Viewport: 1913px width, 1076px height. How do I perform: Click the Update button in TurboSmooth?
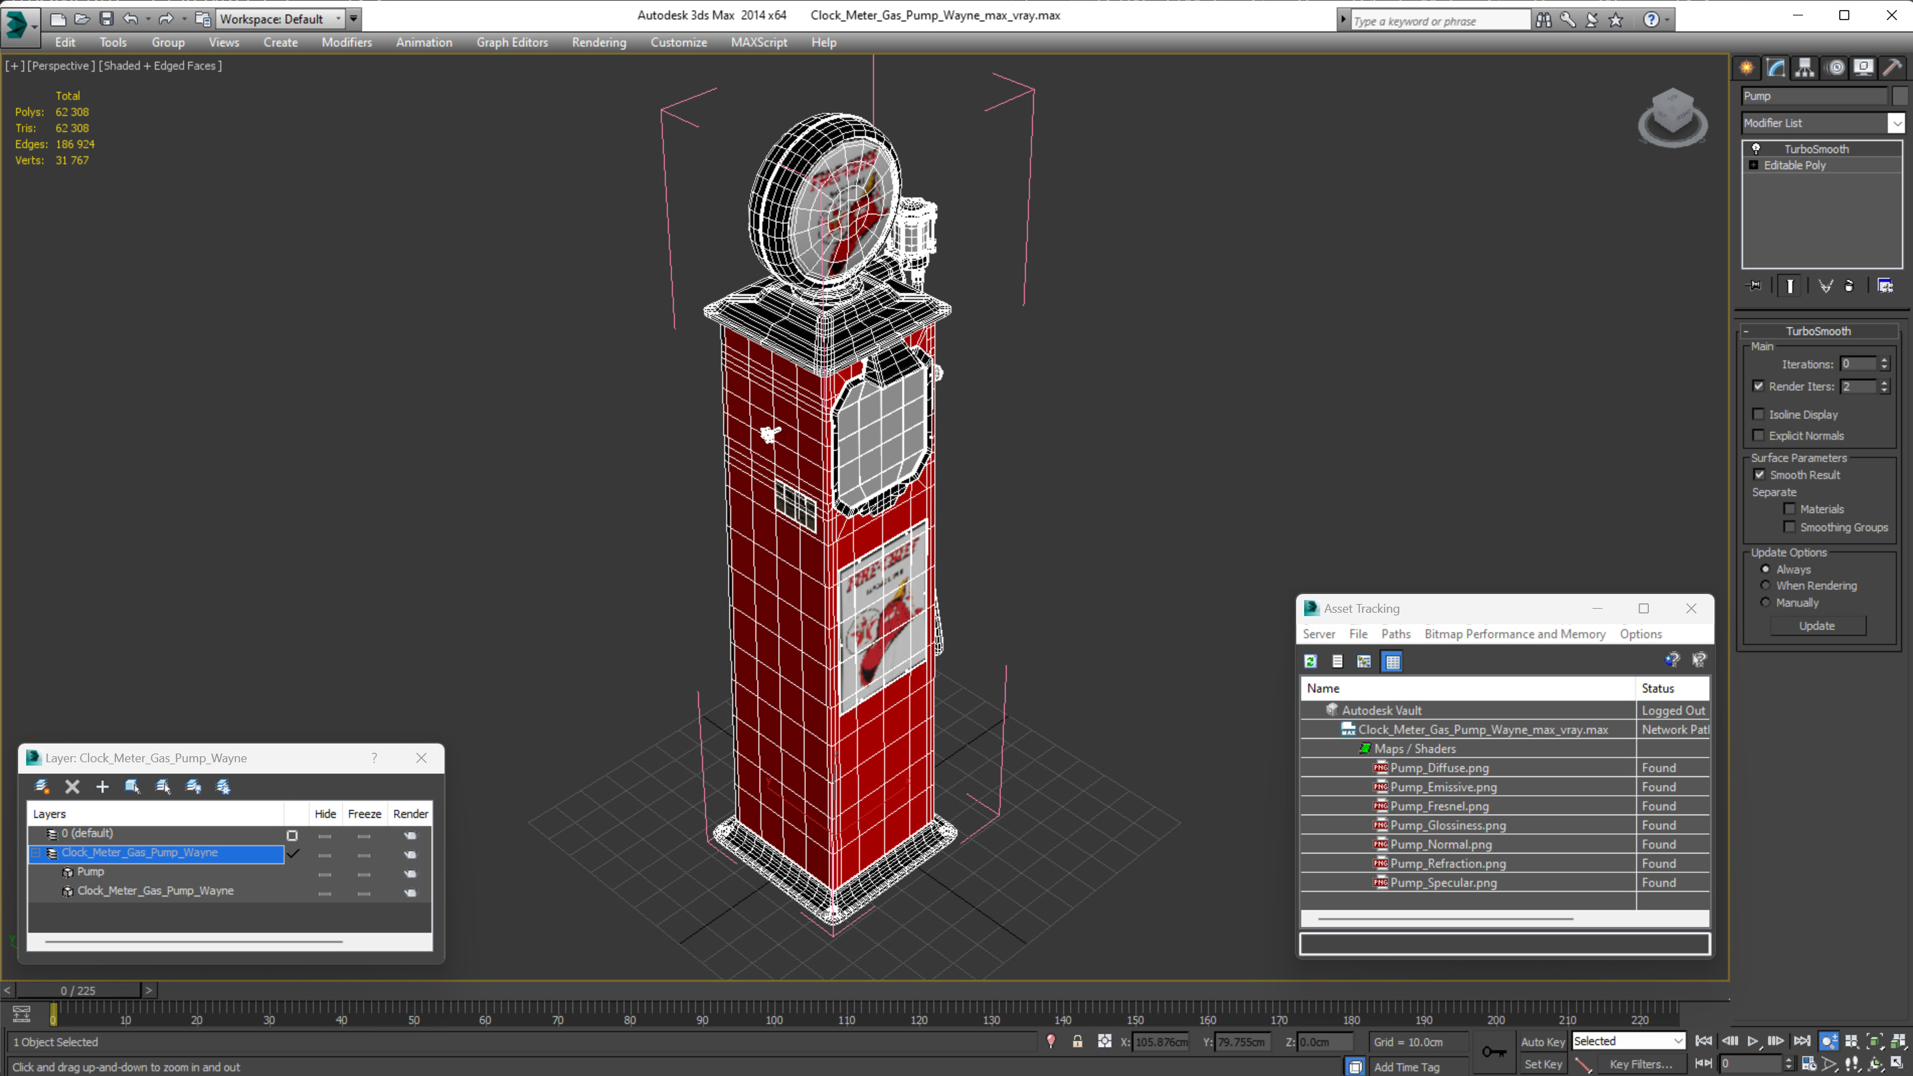pos(1817,625)
